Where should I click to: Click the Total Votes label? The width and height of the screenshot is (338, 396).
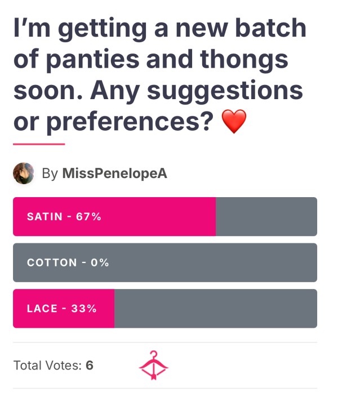pos(48,366)
